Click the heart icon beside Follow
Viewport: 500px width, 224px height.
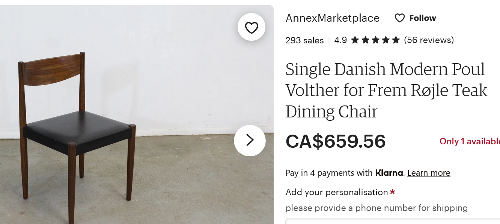[399, 18]
